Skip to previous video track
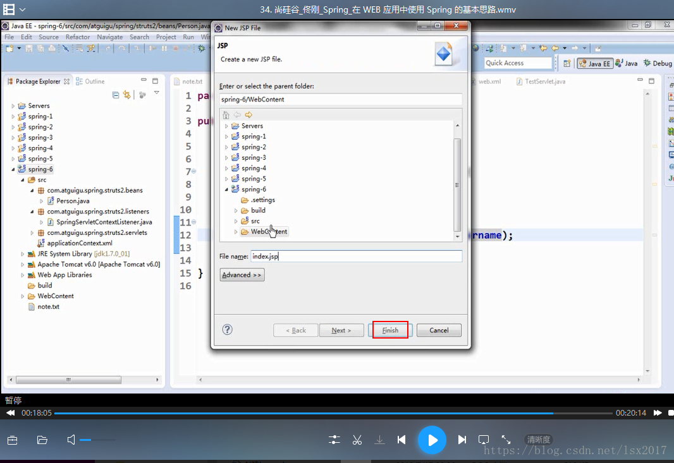 pos(401,440)
